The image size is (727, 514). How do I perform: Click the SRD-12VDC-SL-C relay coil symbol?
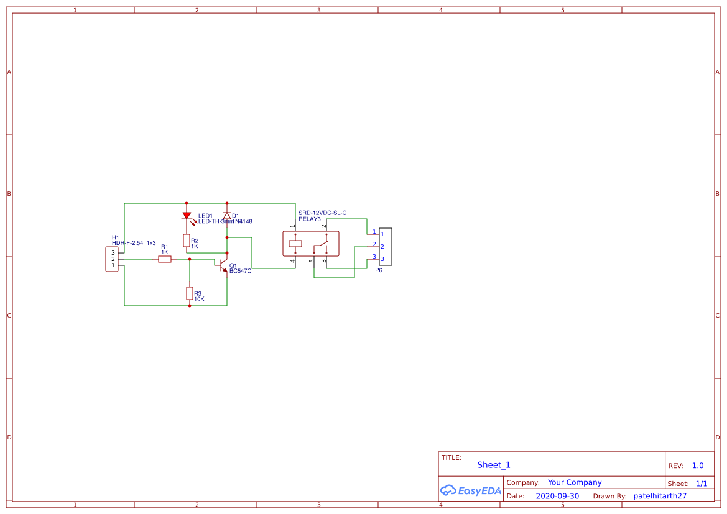(295, 243)
